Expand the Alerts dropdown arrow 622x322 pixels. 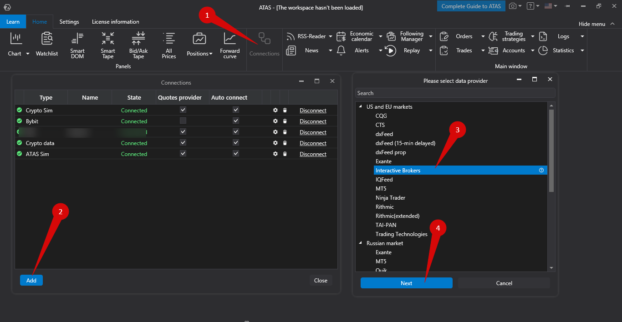380,50
